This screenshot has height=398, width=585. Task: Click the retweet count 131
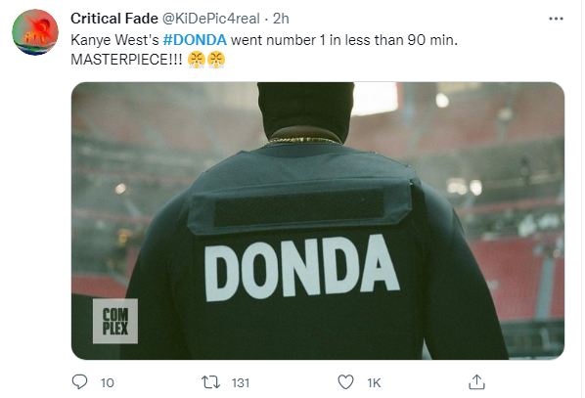pos(241,382)
